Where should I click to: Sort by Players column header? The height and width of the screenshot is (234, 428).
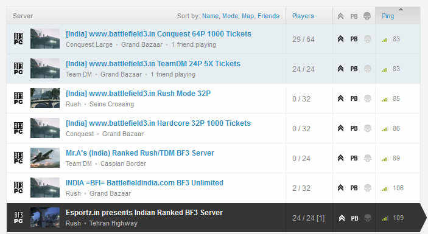[303, 16]
